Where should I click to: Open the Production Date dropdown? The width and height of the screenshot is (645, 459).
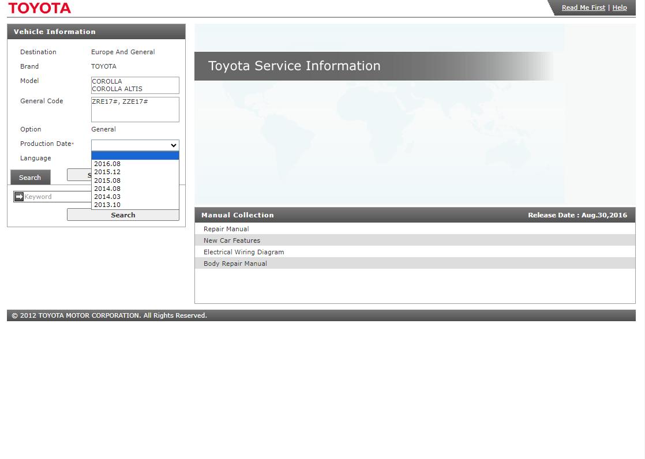pyautogui.click(x=135, y=145)
